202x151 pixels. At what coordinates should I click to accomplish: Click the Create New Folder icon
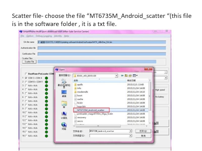coord(130,76)
